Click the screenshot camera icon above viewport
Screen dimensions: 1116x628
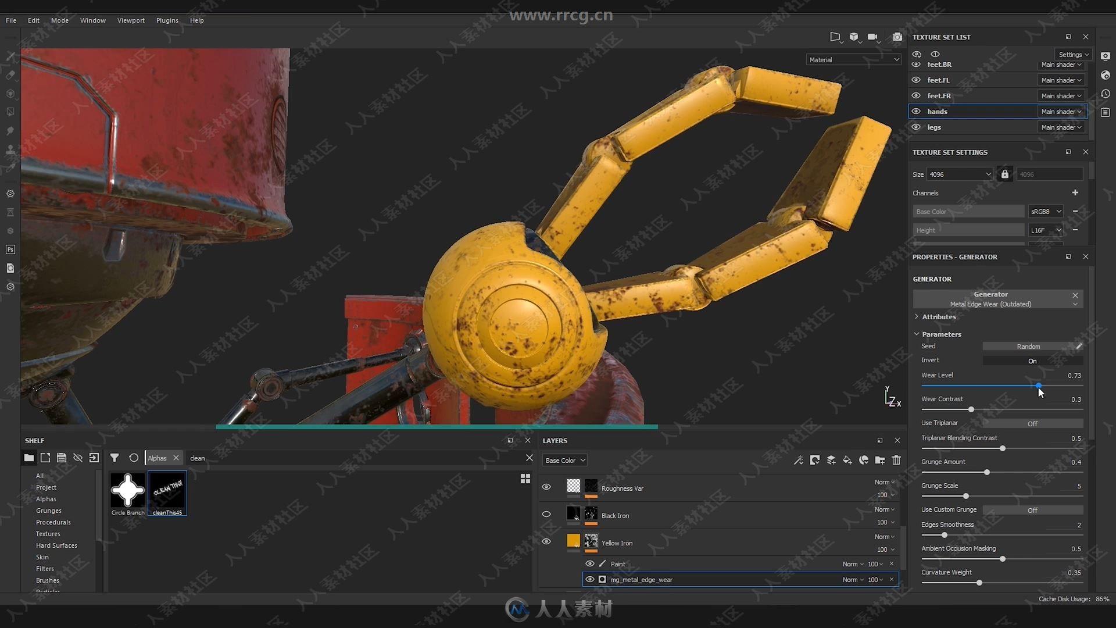897,37
